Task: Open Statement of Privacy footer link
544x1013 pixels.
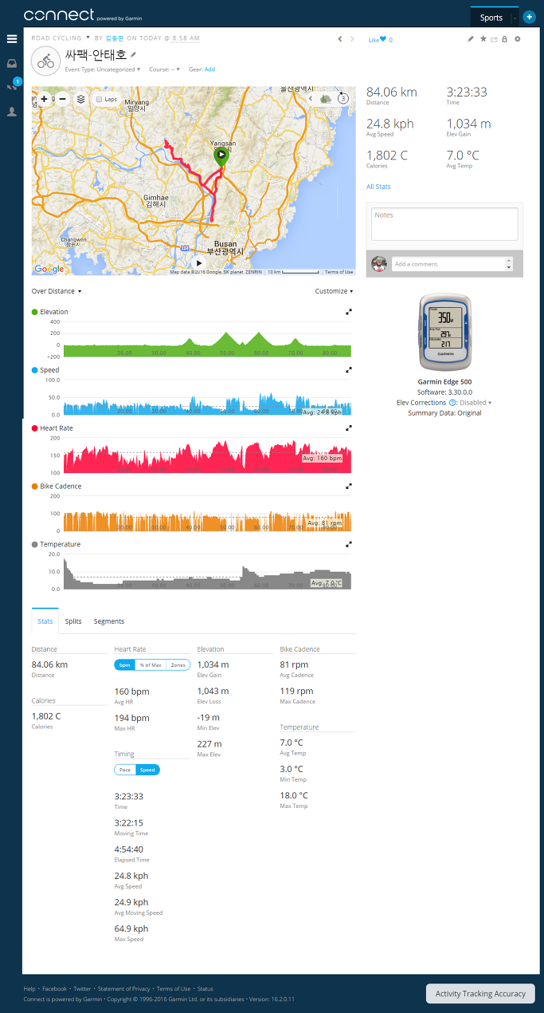Action: [123, 988]
